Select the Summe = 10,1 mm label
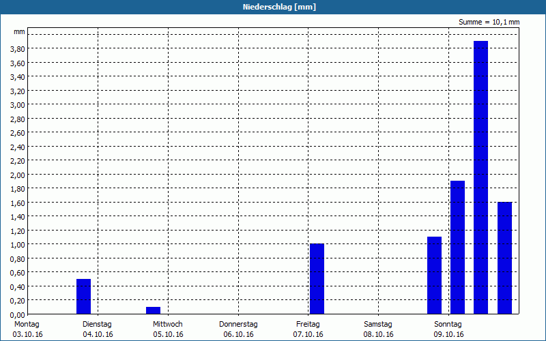The image size is (546, 341). point(489,23)
